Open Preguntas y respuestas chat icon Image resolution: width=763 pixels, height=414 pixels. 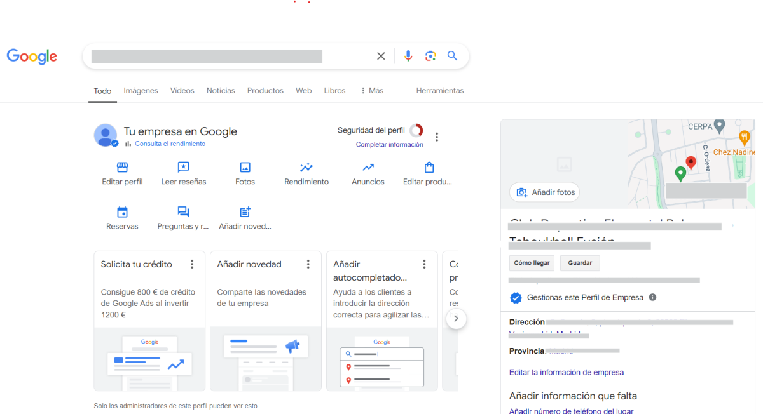(x=183, y=212)
